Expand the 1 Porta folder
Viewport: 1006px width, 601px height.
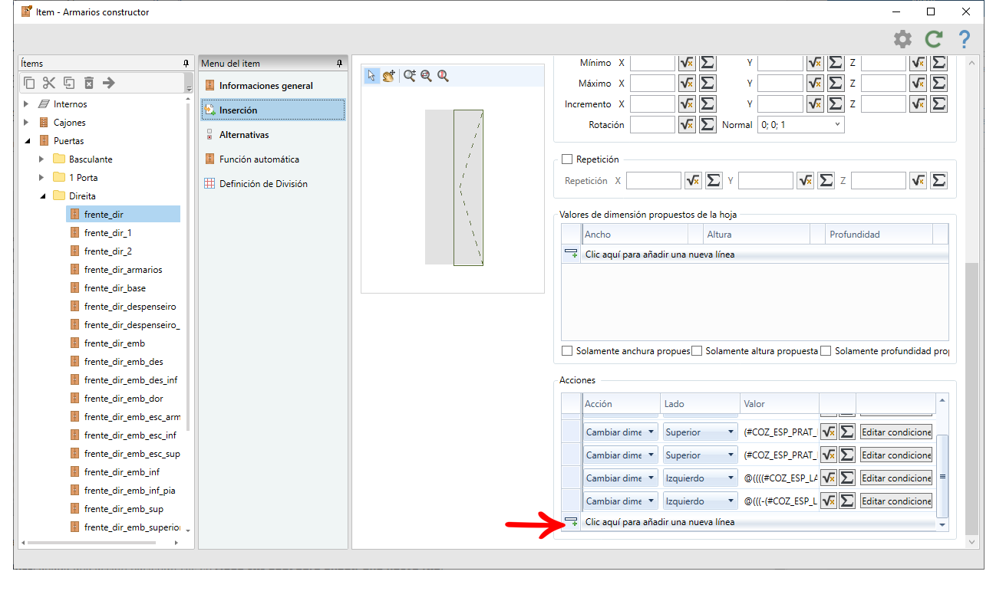coord(41,178)
